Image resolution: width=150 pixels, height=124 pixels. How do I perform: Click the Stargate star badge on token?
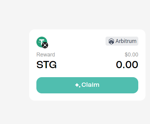pos(45,45)
